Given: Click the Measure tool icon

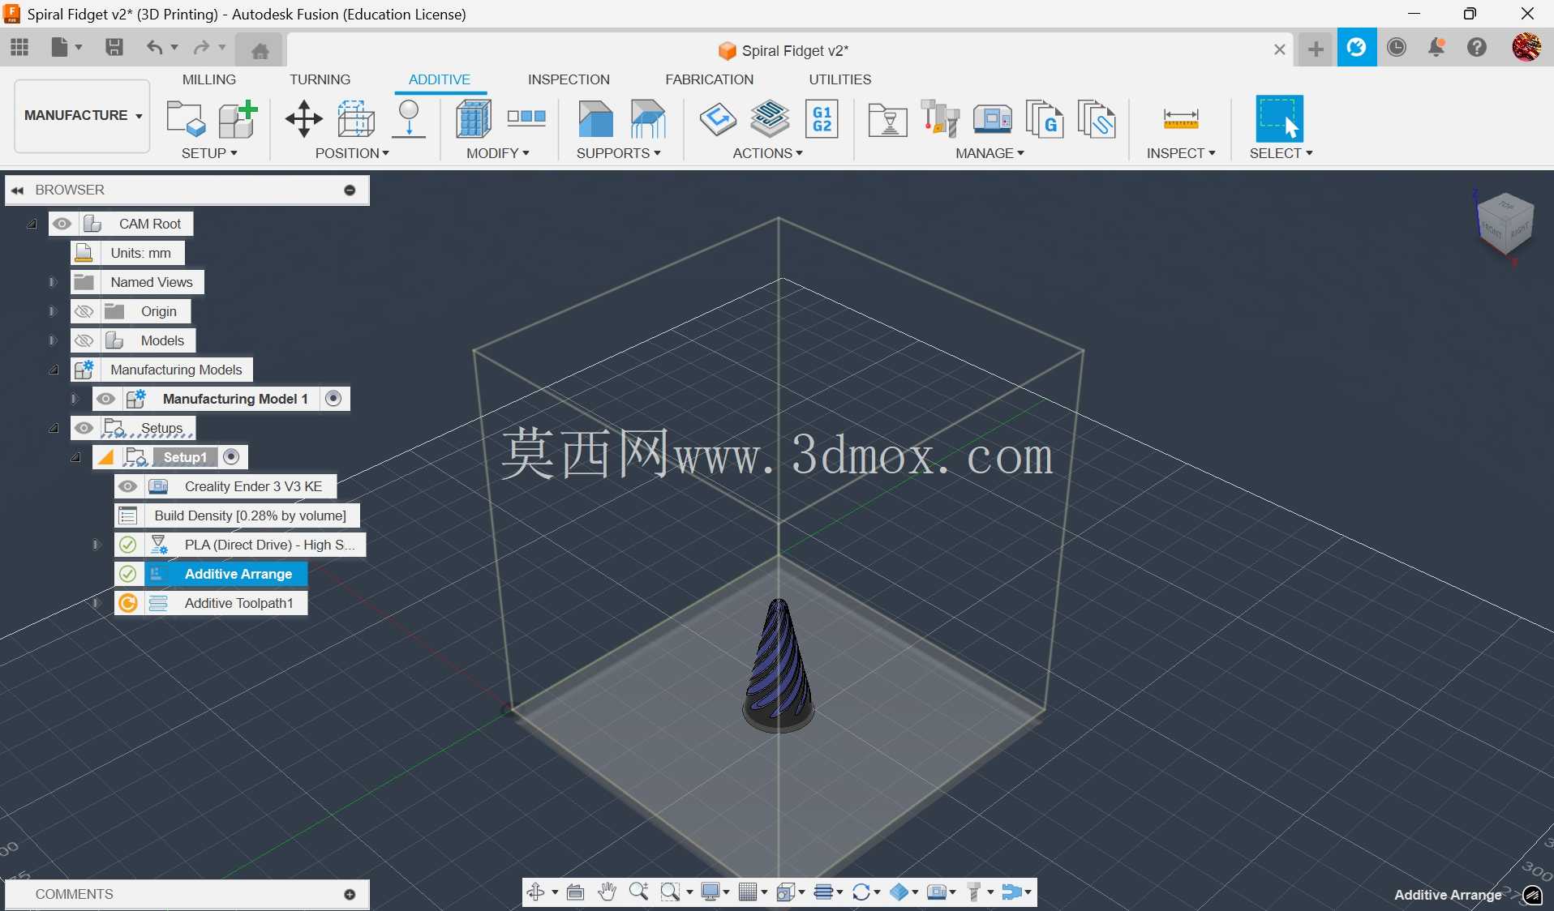Looking at the screenshot, I should [x=1181, y=119].
